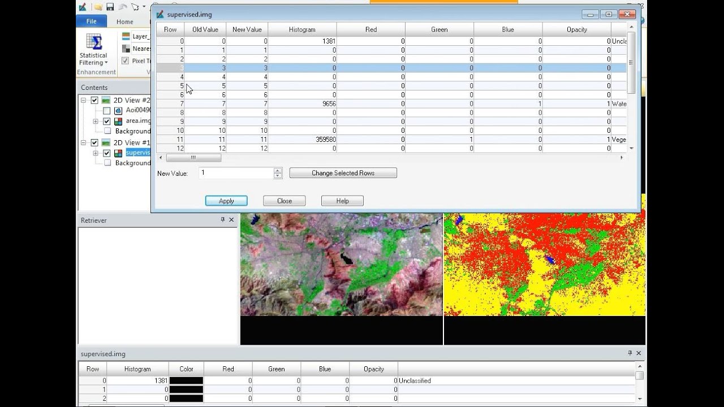Screen dimensions: 724x407
Task: Click Change Selected Rows button
Action: click(x=343, y=173)
